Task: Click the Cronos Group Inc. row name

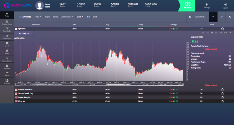Action: 24,97
